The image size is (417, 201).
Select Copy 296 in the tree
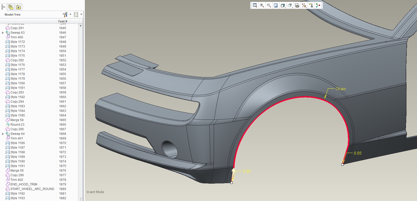(x=17, y=175)
